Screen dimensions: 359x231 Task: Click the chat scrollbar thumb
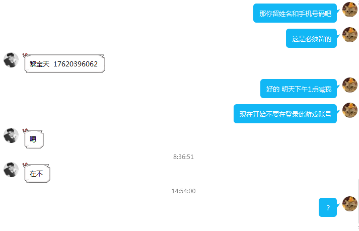(x=358, y=201)
